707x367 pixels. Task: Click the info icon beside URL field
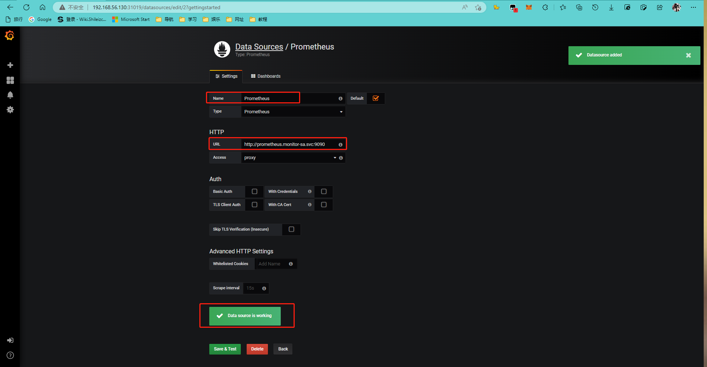tap(340, 145)
